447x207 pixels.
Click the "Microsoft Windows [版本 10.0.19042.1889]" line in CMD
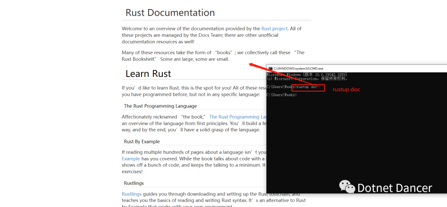point(306,75)
